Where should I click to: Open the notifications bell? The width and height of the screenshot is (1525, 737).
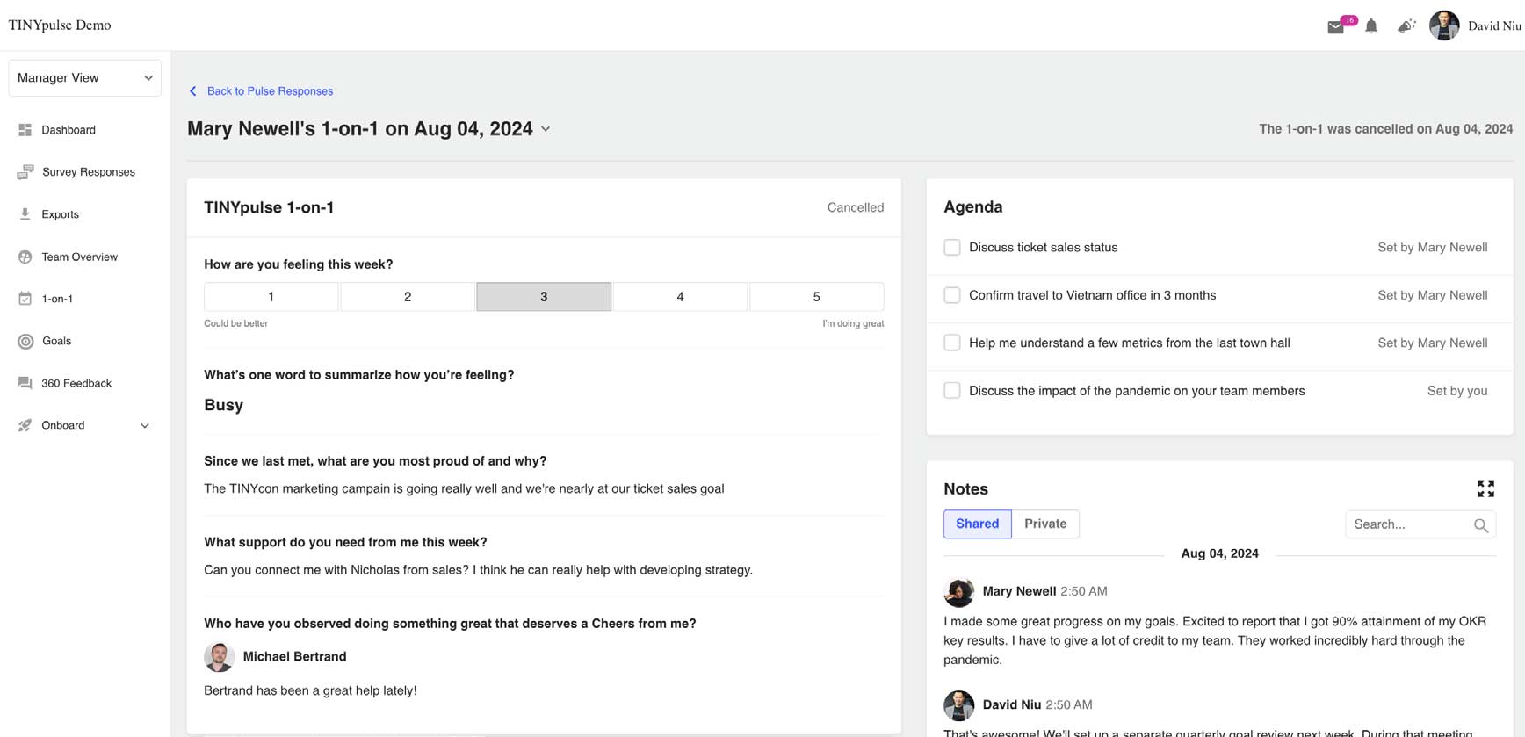(x=1371, y=26)
